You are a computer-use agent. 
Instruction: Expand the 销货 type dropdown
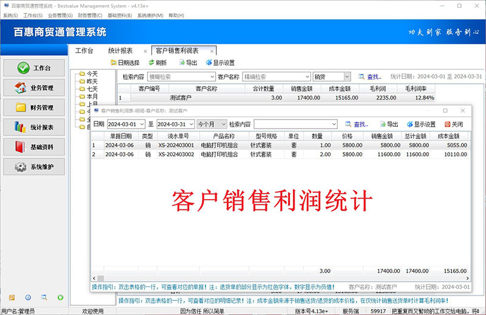347,76
